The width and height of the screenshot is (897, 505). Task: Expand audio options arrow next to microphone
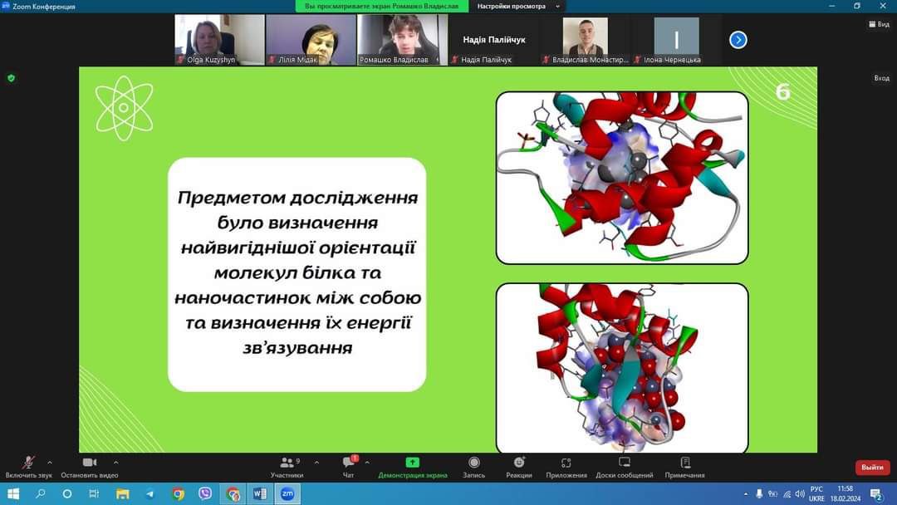(x=50, y=463)
